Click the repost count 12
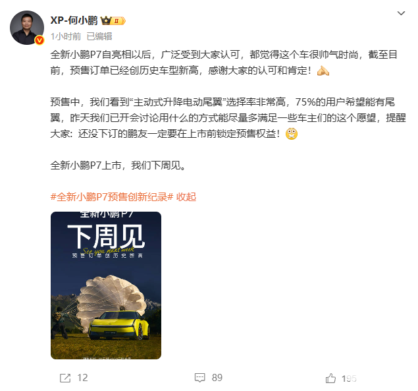Image resolution: width=418 pixels, height=391 pixels. (82, 378)
